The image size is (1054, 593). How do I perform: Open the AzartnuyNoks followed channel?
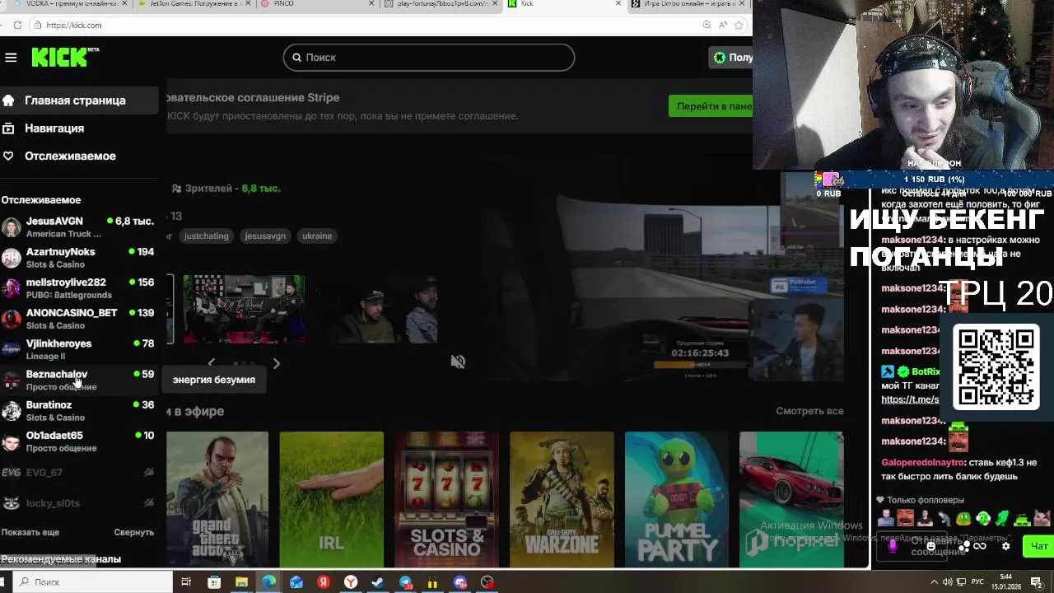pyautogui.click(x=78, y=258)
